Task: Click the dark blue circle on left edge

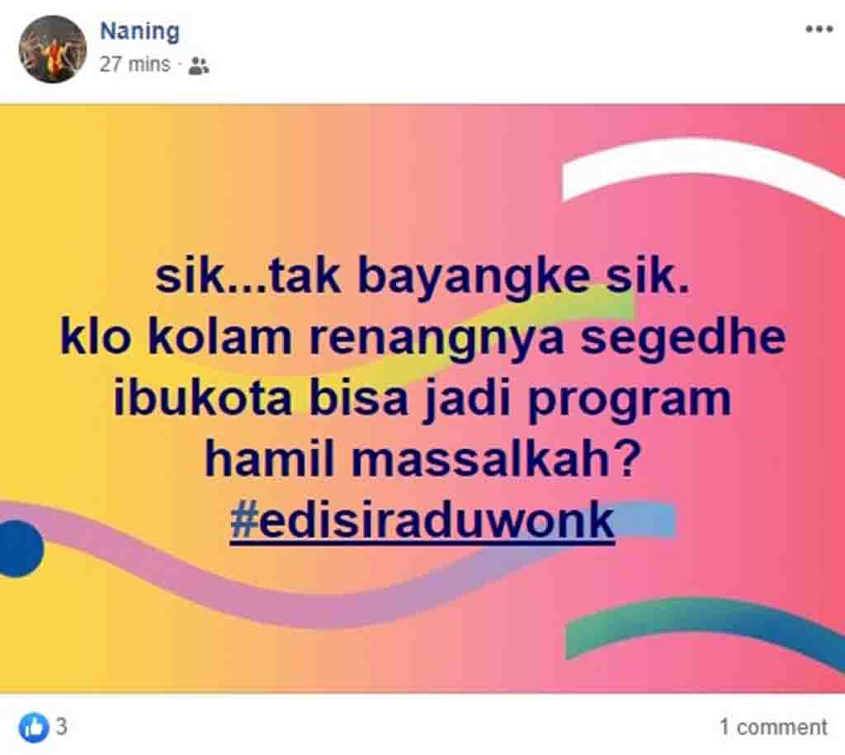Action: pyautogui.click(x=20, y=549)
